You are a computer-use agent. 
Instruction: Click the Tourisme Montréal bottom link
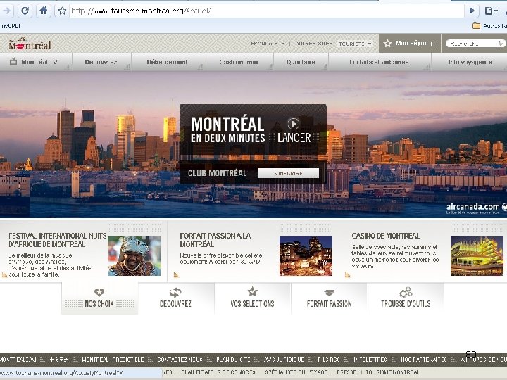(392, 372)
